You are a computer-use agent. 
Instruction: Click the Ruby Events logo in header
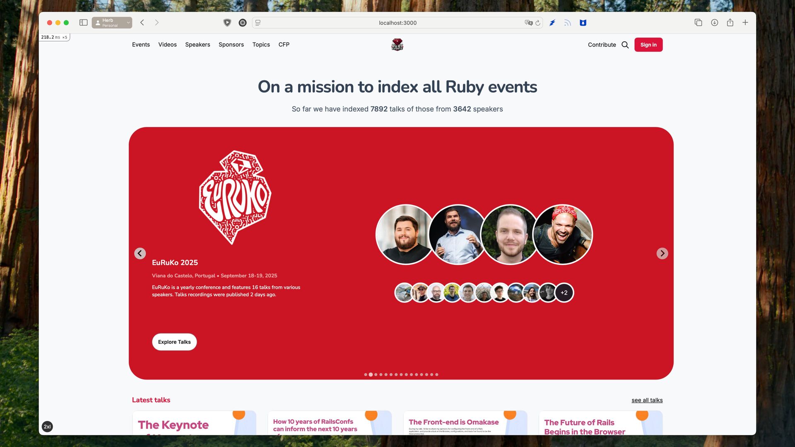click(397, 44)
